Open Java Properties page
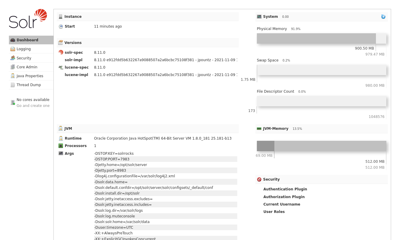This screenshot has width=400, height=240. coord(31,76)
